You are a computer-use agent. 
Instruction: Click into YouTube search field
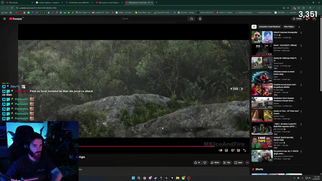click(x=154, y=19)
